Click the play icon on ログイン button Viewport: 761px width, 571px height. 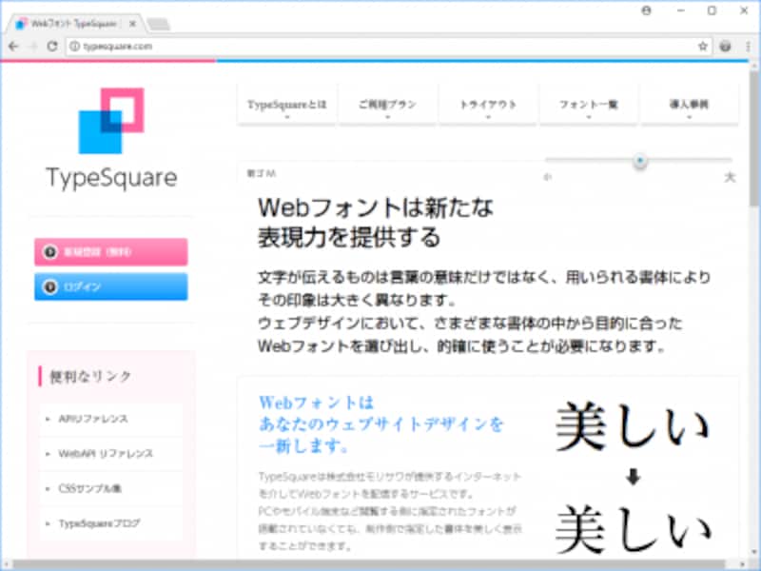tap(49, 286)
